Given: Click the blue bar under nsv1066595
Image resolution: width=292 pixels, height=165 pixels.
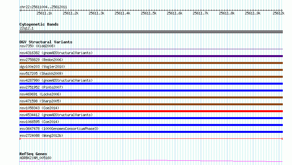Looking at the screenshot, I should tap(151, 125).
